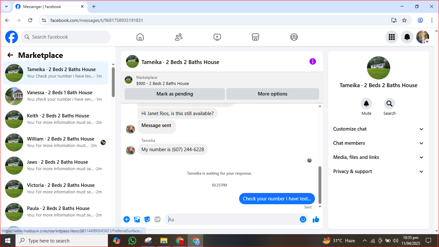Click sent message 'Check your number I have text...'

[277, 199]
